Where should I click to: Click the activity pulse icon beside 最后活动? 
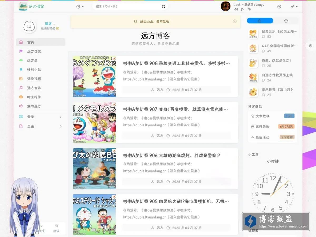253,137
